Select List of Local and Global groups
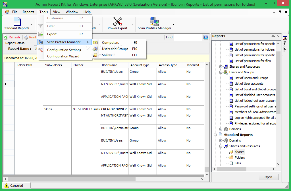This screenshot has width=291, height=191. [255, 89]
